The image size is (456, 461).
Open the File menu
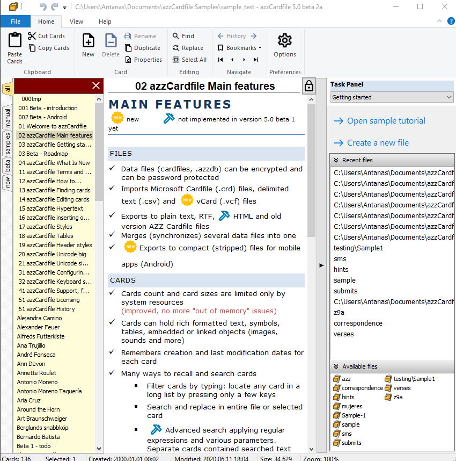16,21
